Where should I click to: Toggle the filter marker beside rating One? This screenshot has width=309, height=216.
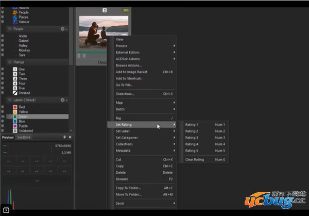click(3, 69)
